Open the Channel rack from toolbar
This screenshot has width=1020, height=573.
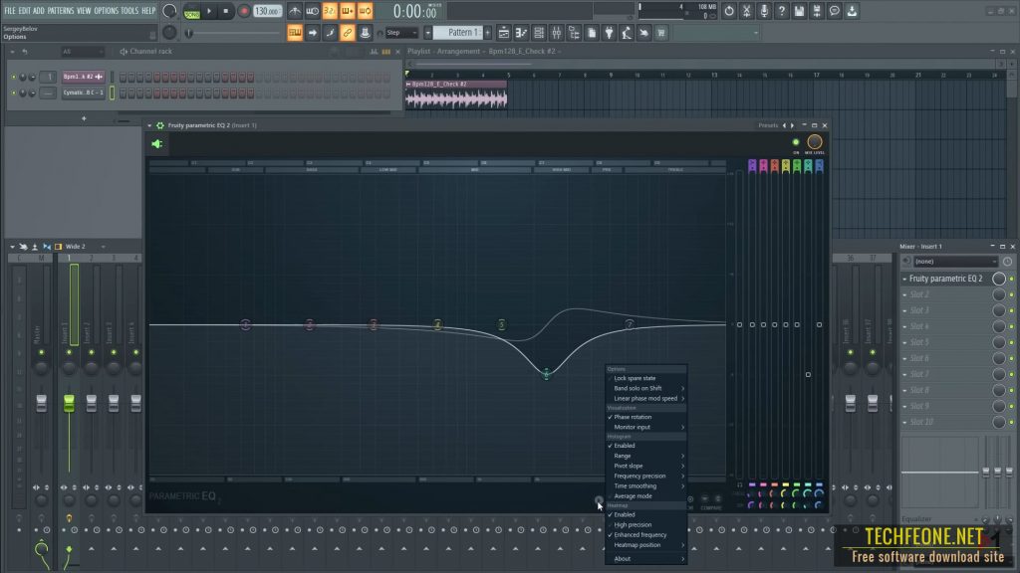[x=539, y=33]
